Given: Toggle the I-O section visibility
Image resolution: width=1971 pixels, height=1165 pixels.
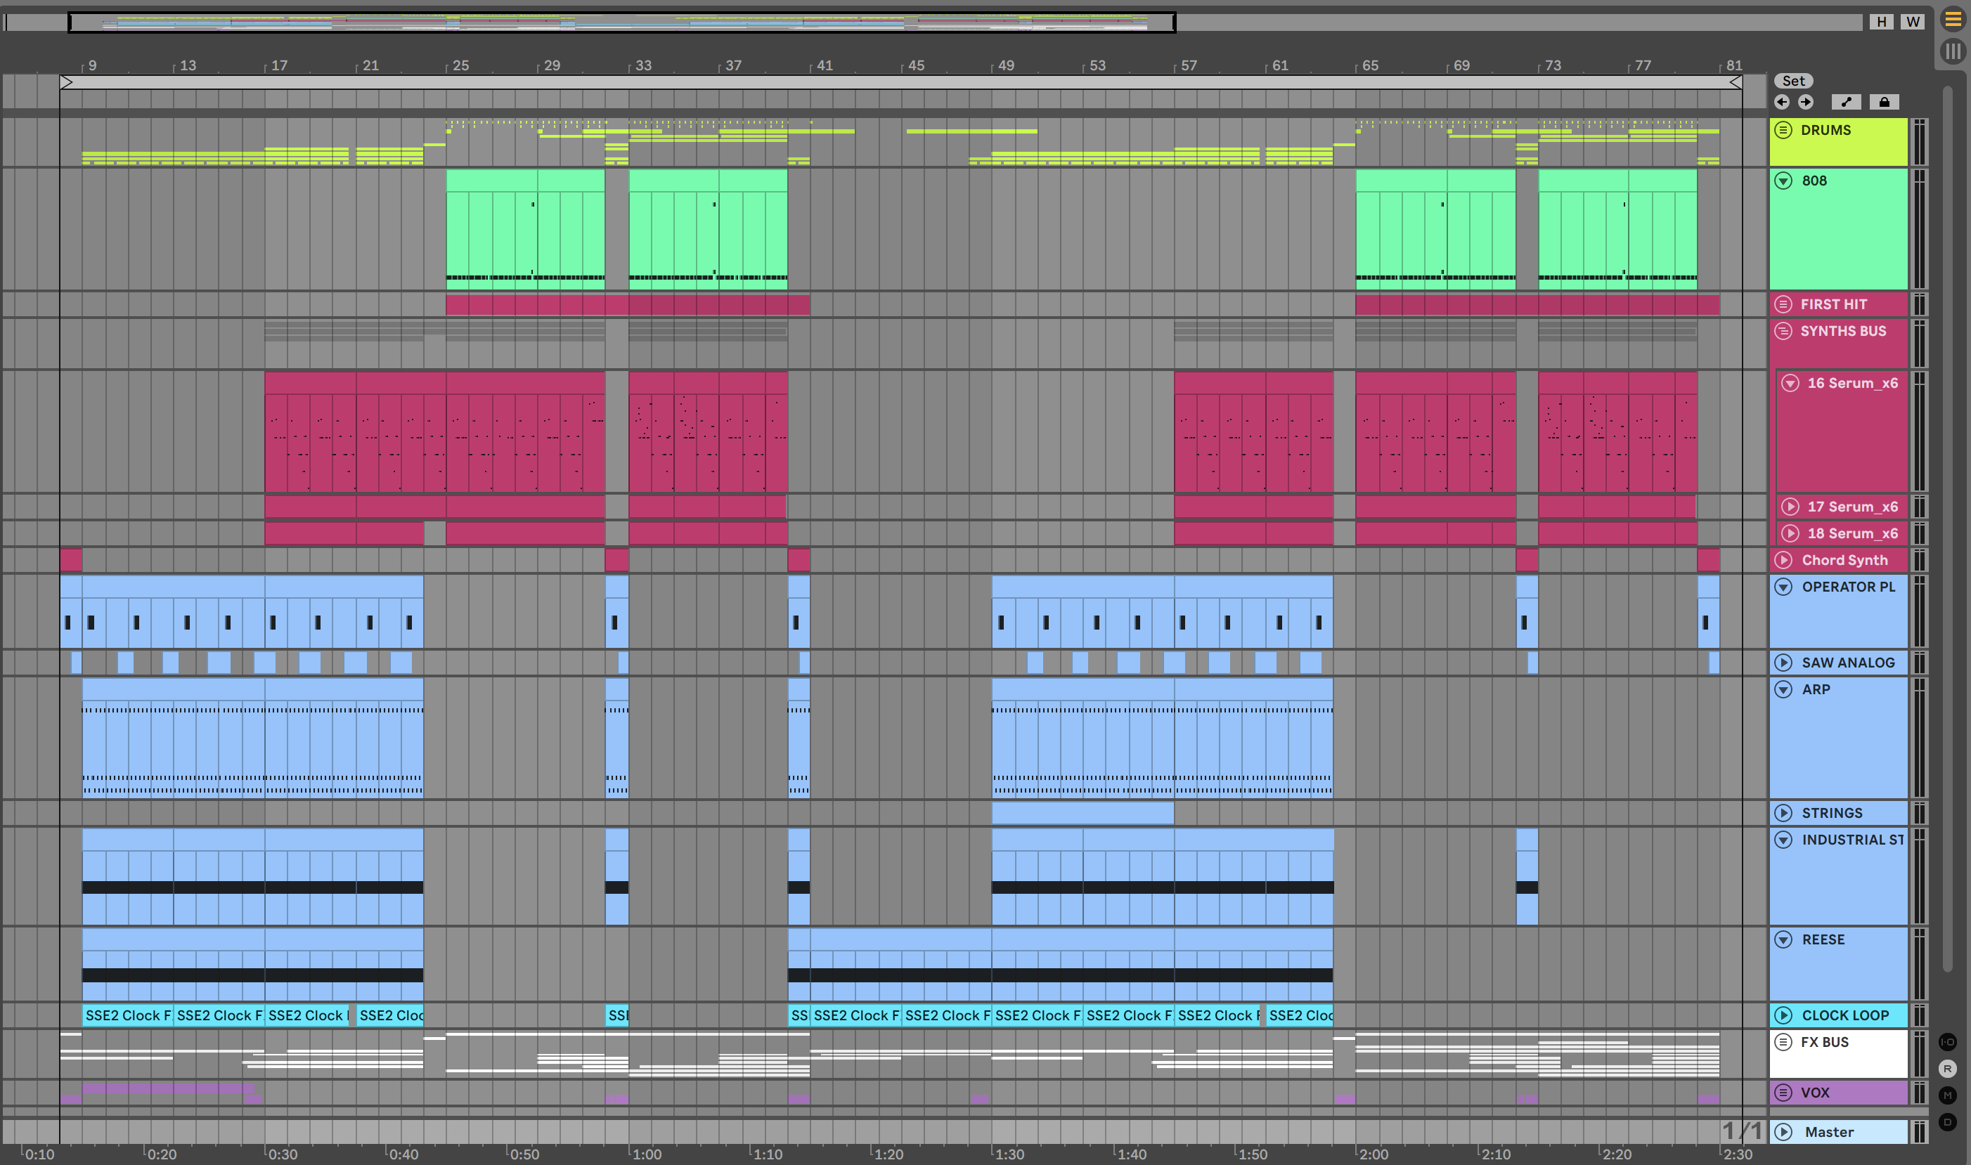Looking at the screenshot, I should tap(1947, 1042).
